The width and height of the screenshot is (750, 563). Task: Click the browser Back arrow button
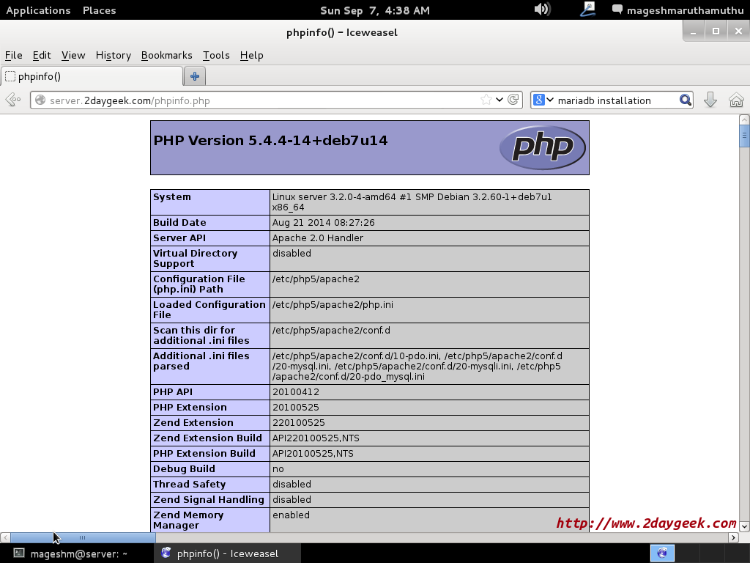12,100
